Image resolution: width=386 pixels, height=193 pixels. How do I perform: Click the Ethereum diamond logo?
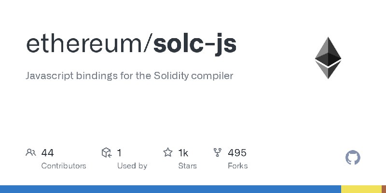(x=328, y=58)
